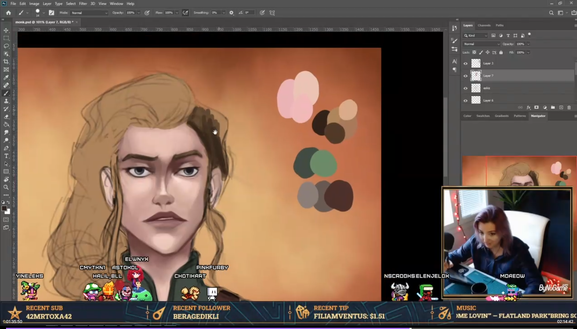Select the Spot Healing Brush tool
Screen dimensions: 577x329
coord(6,85)
